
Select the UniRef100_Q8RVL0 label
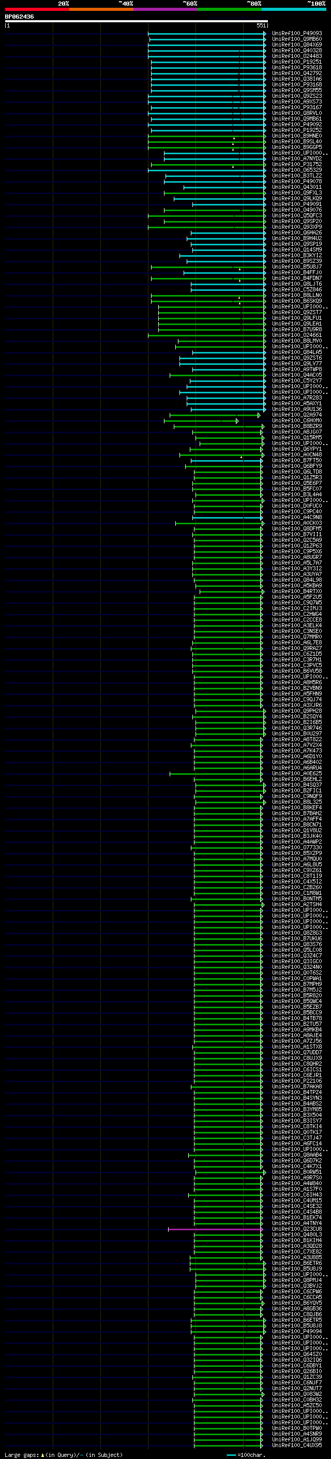click(296, 113)
